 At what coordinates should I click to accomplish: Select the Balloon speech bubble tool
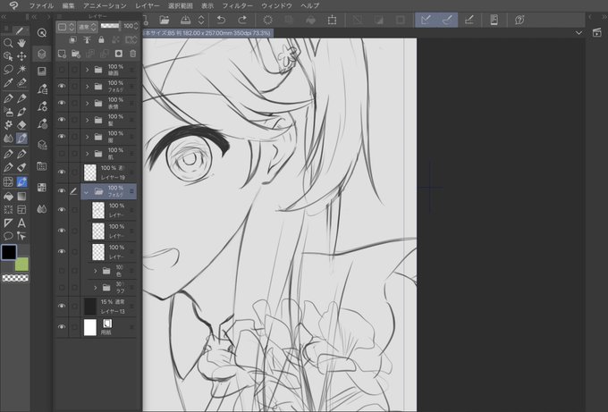click(x=8, y=236)
